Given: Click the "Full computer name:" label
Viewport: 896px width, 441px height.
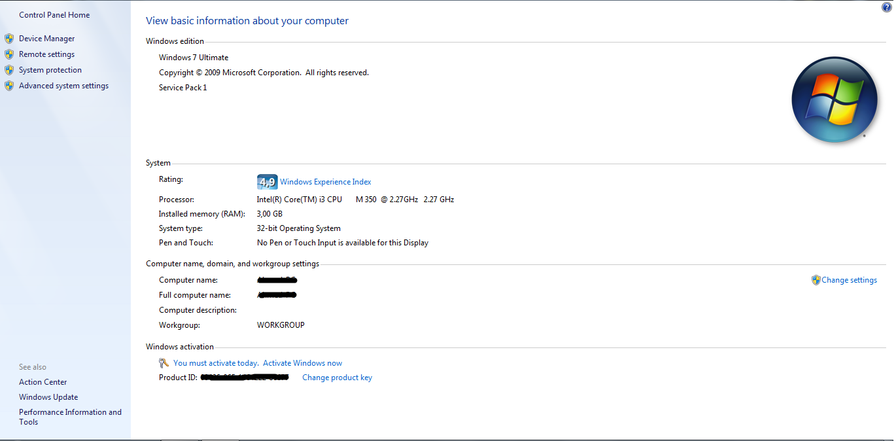Looking at the screenshot, I should click(194, 295).
